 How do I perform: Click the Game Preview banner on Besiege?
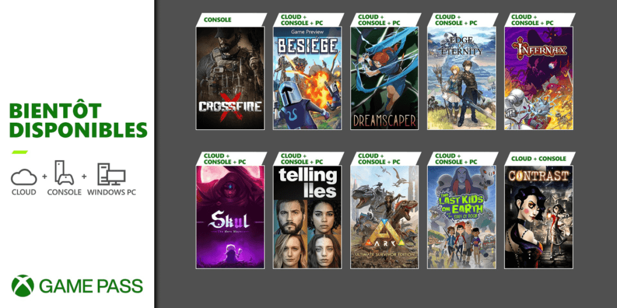point(307,31)
